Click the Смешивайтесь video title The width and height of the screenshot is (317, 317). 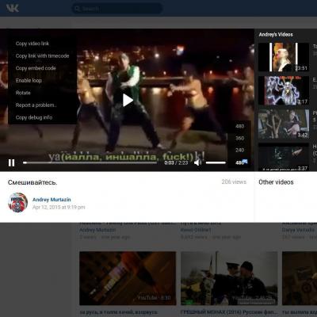point(32,182)
